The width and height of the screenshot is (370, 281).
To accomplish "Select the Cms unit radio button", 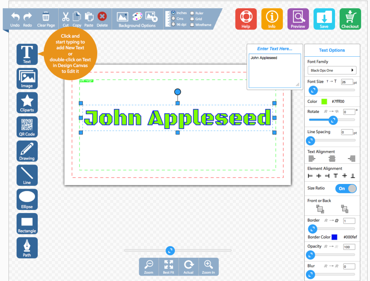I will (x=173, y=18).
